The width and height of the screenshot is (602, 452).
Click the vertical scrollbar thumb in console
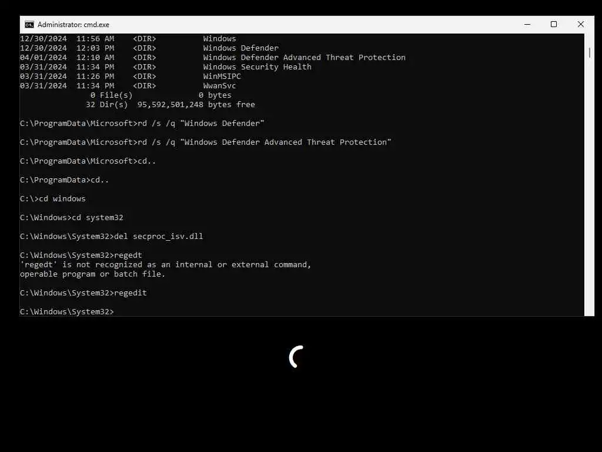(589, 52)
